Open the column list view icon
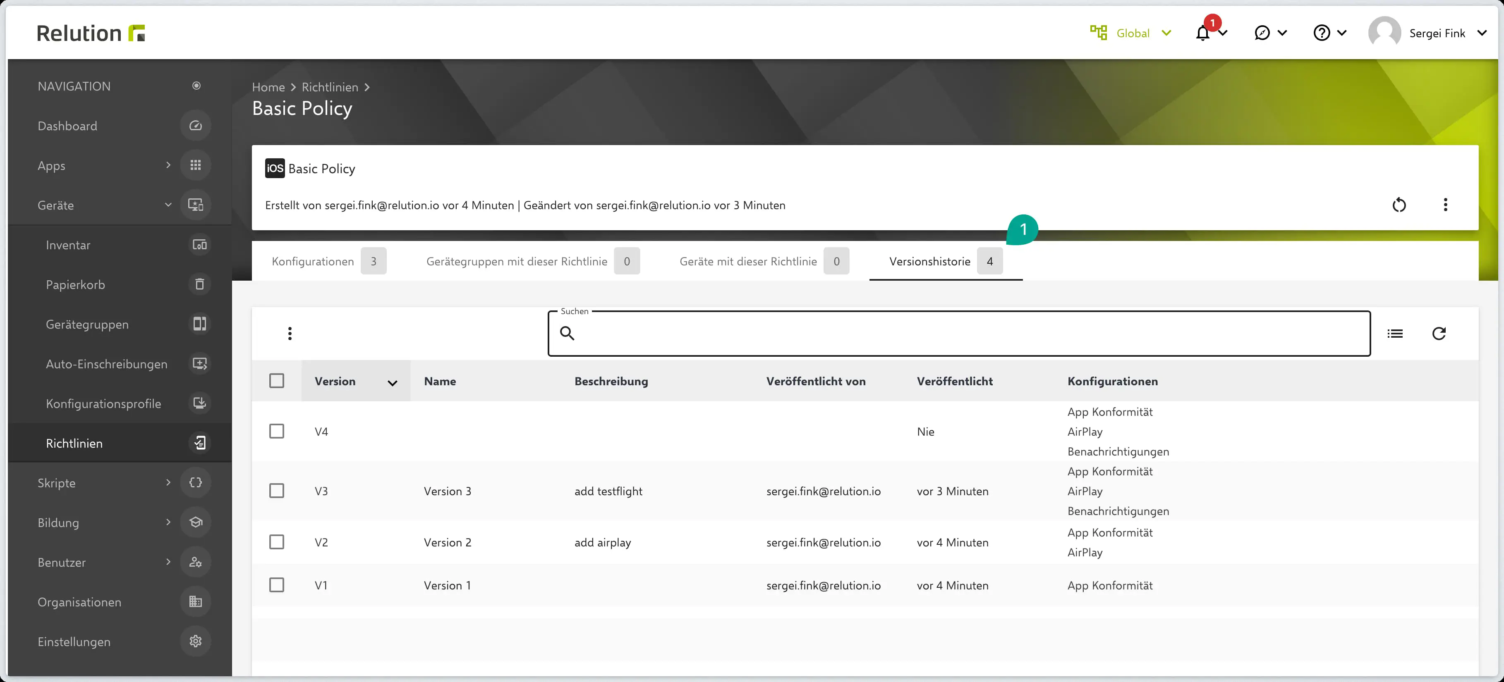 1395,333
